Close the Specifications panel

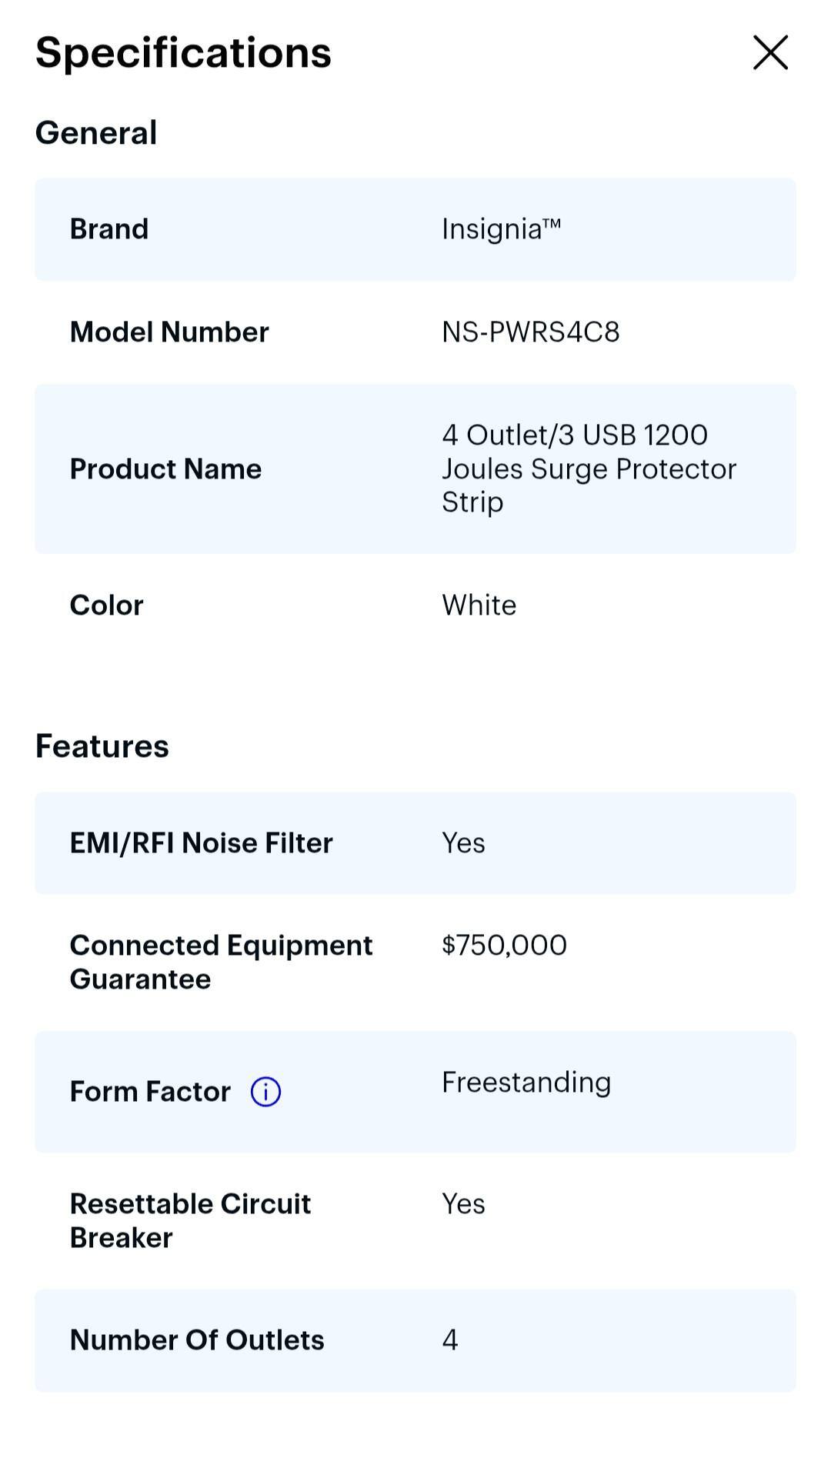(x=769, y=53)
